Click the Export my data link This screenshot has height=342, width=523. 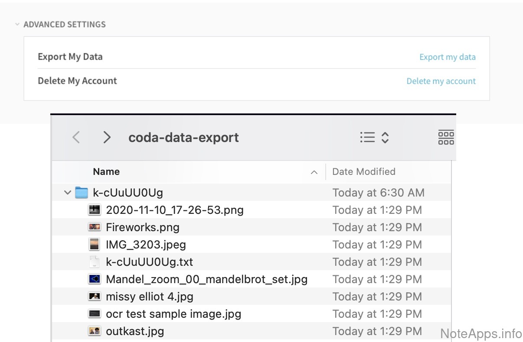pos(447,57)
